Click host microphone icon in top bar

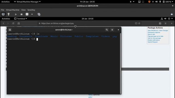(160, 2)
